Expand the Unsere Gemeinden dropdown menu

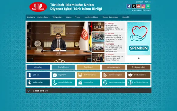pos(111,17)
